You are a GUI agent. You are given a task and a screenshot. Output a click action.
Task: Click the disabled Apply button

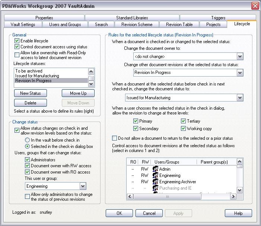[x=178, y=213]
